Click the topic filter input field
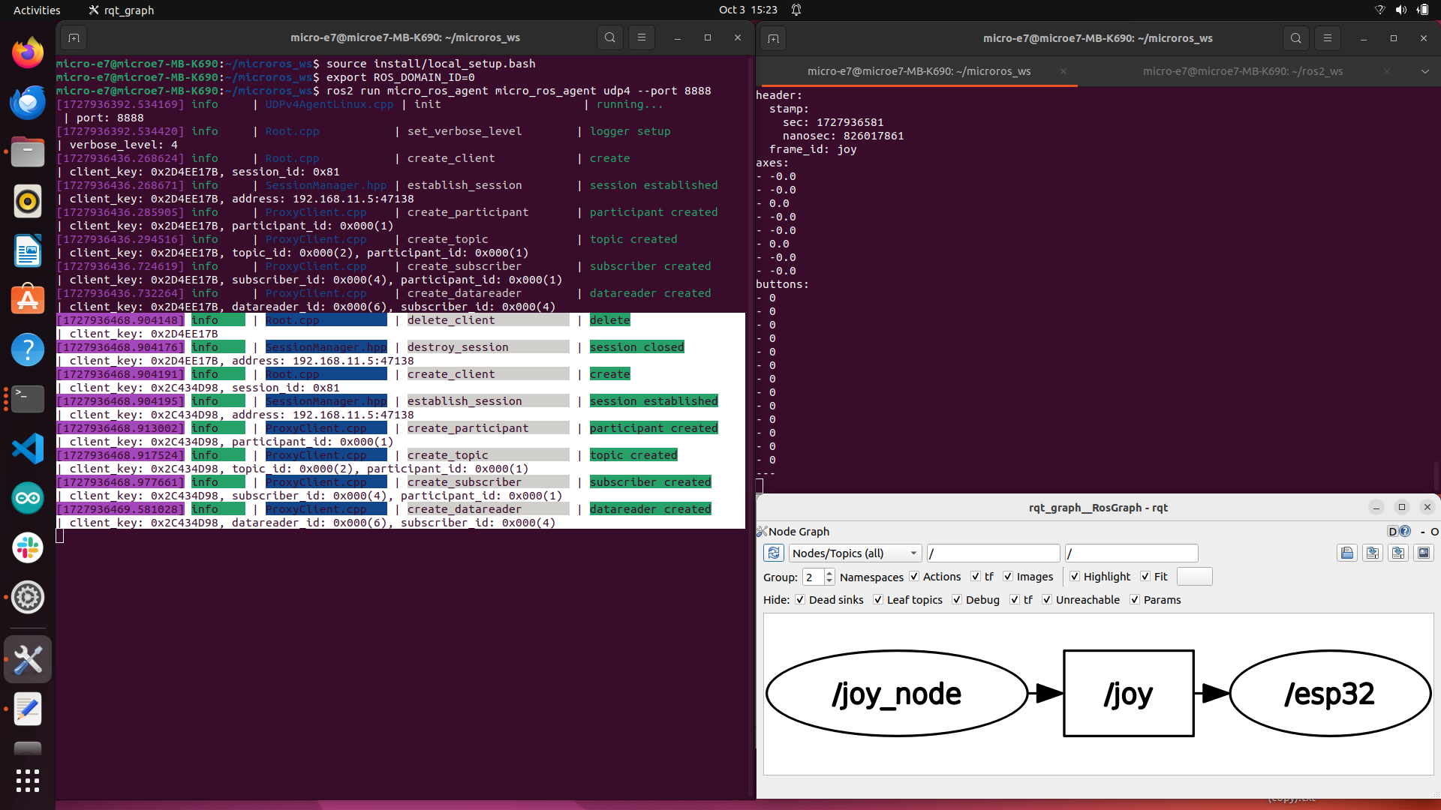The height and width of the screenshot is (810, 1441). pos(1132,553)
